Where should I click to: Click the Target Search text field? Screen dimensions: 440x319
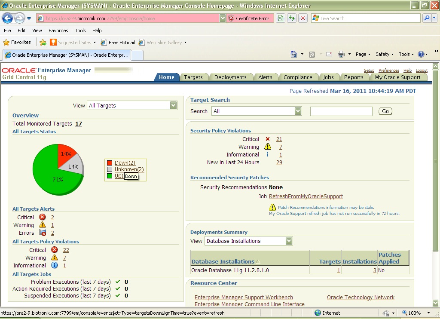pyautogui.click(x=341, y=111)
